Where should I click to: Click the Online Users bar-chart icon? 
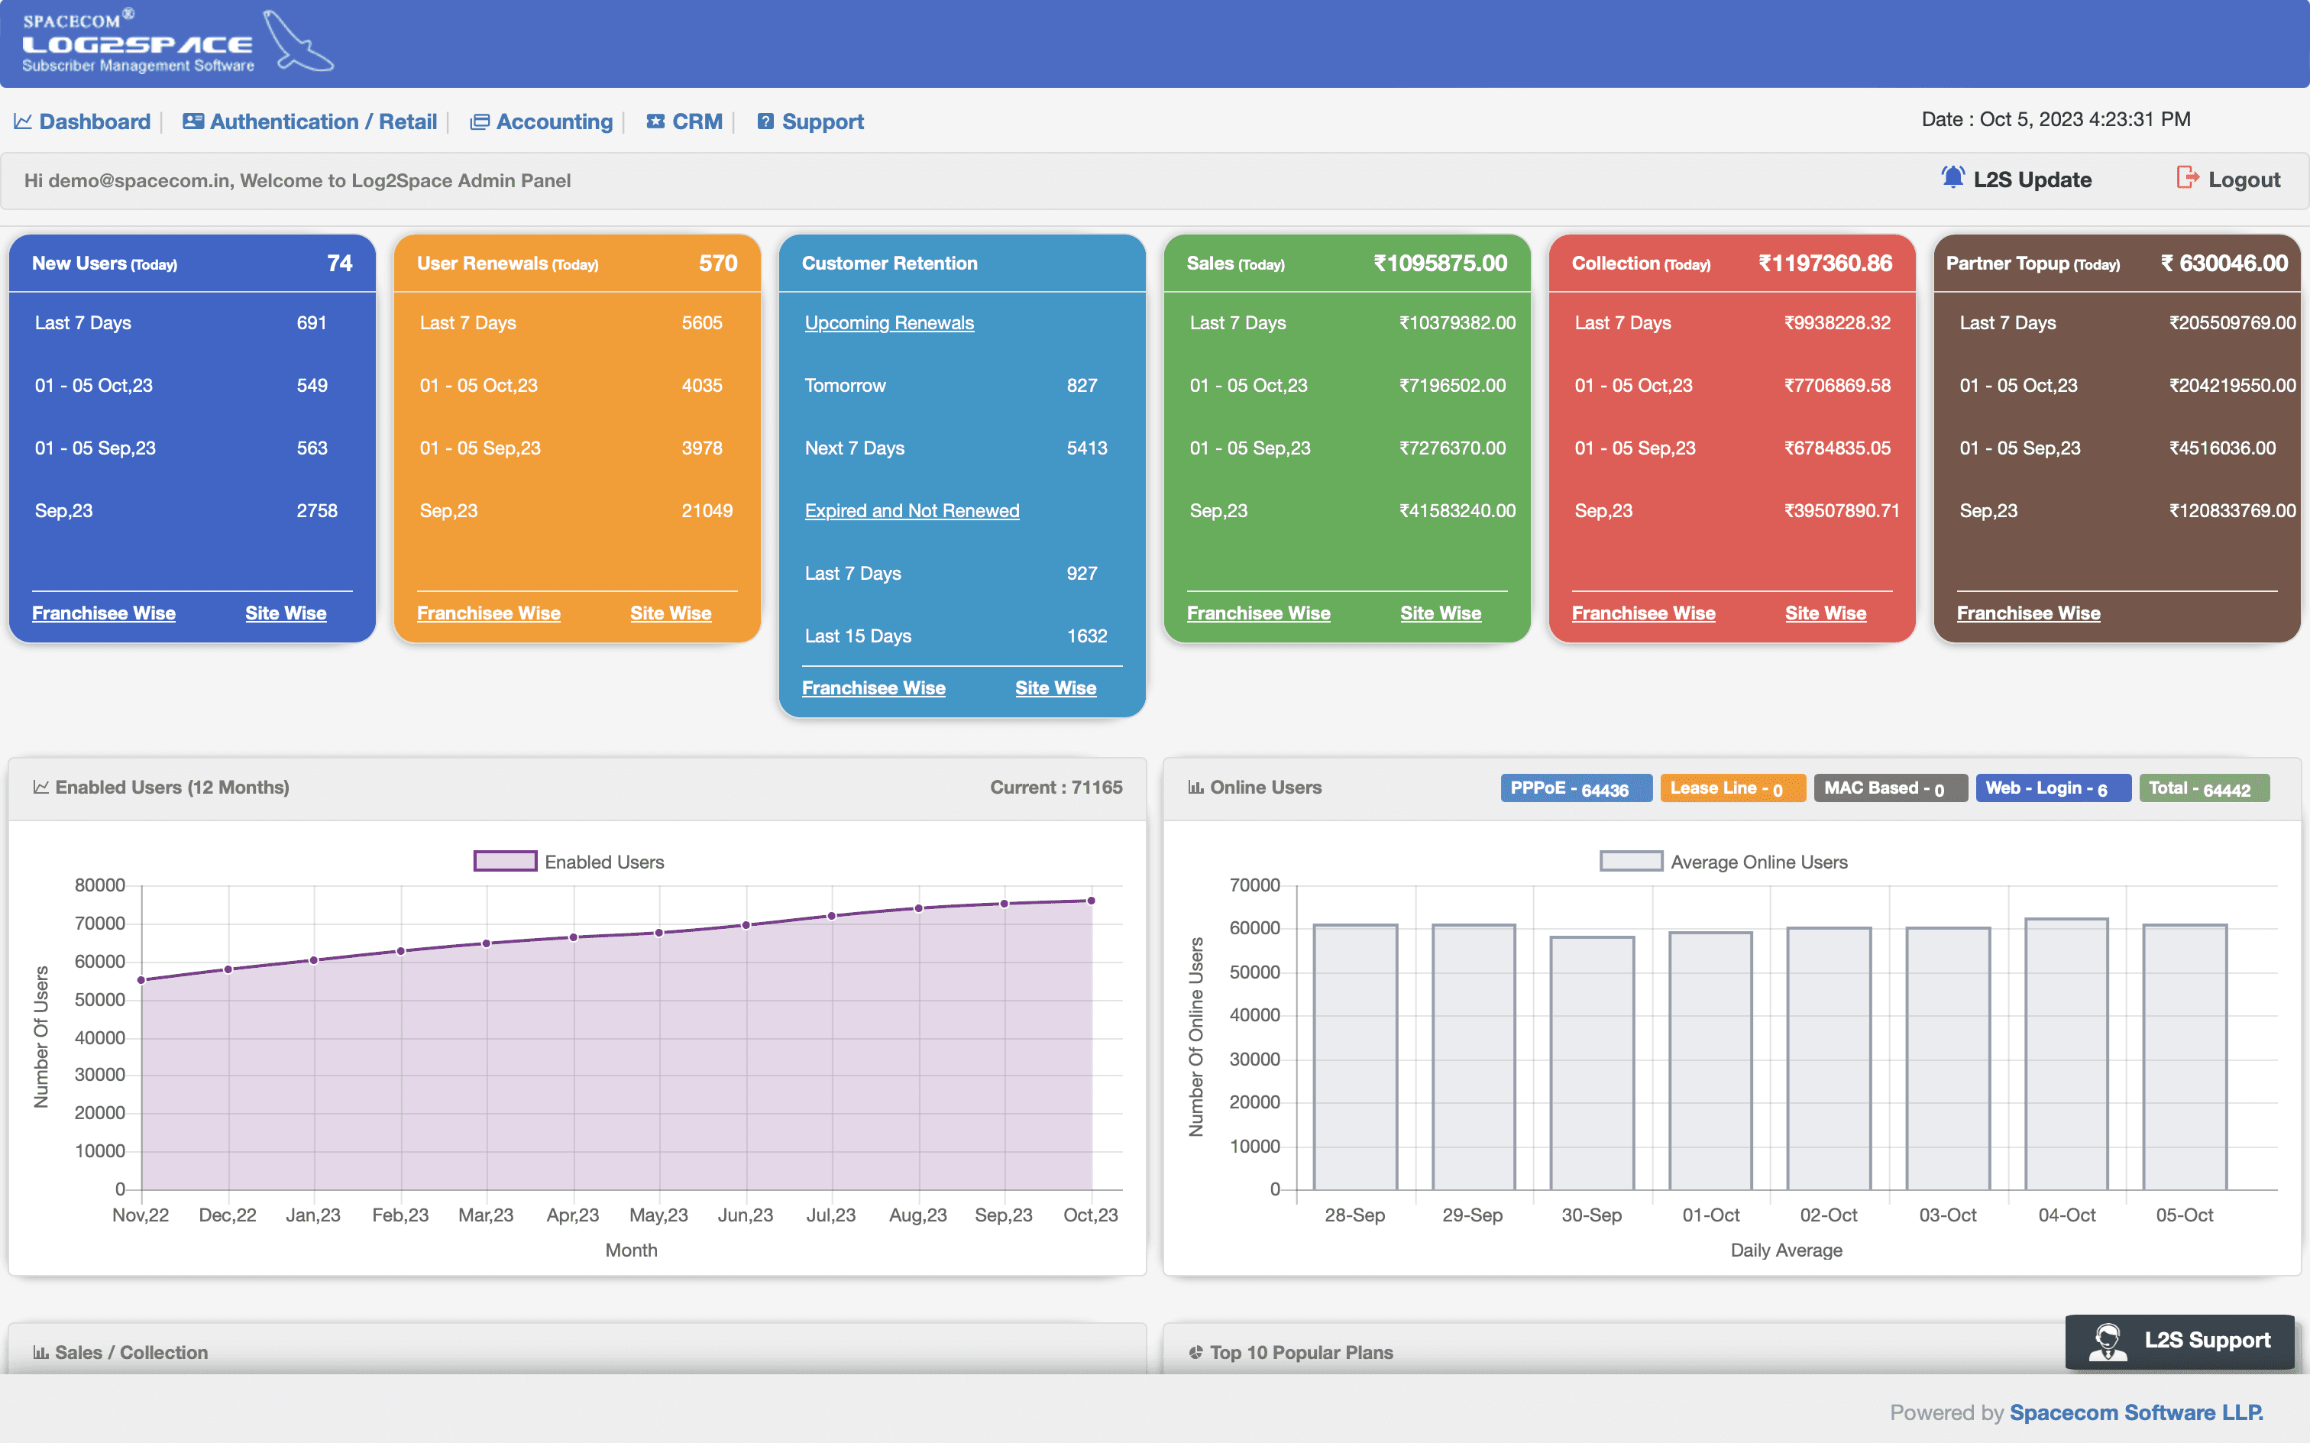(1195, 788)
